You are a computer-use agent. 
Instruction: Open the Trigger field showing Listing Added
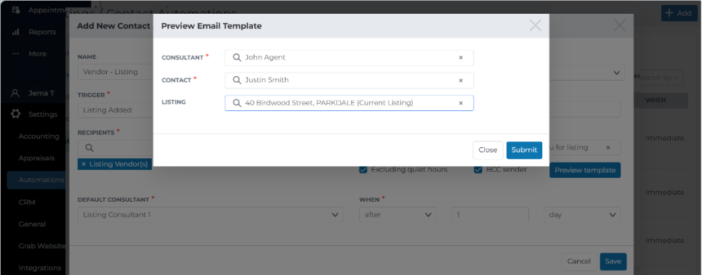[116, 110]
